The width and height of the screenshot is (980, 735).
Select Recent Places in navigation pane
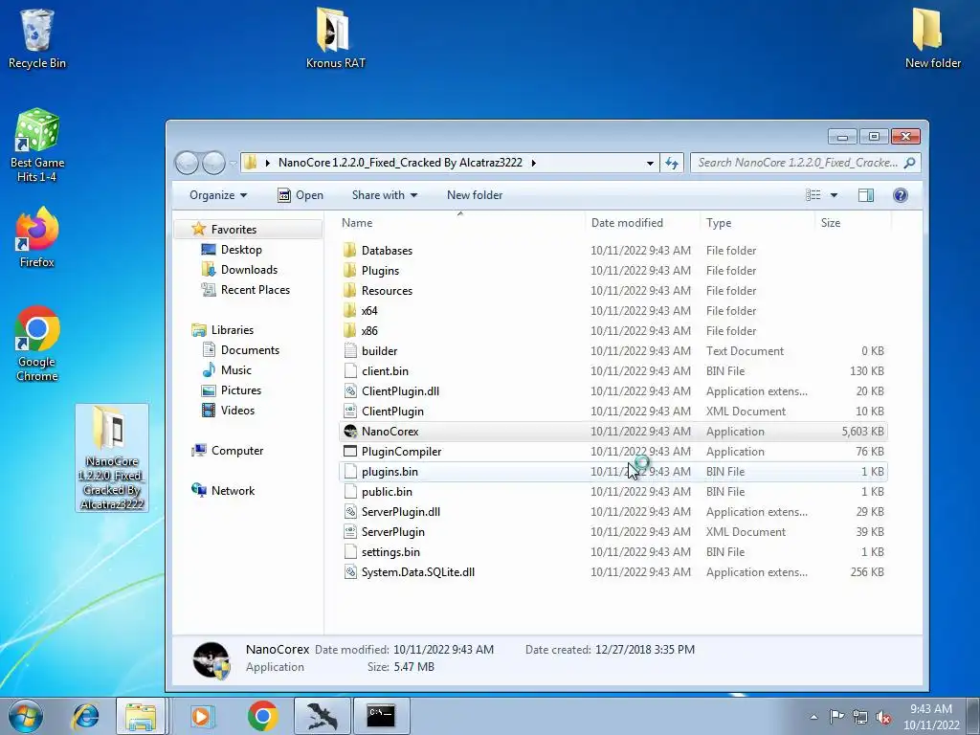coord(255,289)
